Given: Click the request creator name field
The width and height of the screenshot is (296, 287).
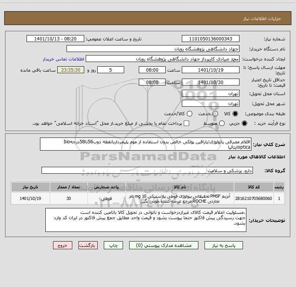Looking at the screenshot, I should [x=163, y=59].
